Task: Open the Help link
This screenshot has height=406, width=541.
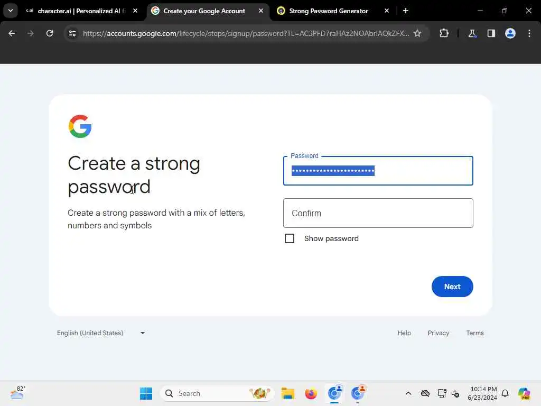Action: pos(404,333)
